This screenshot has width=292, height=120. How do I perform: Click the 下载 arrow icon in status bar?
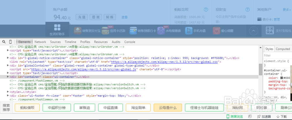click(278, 117)
